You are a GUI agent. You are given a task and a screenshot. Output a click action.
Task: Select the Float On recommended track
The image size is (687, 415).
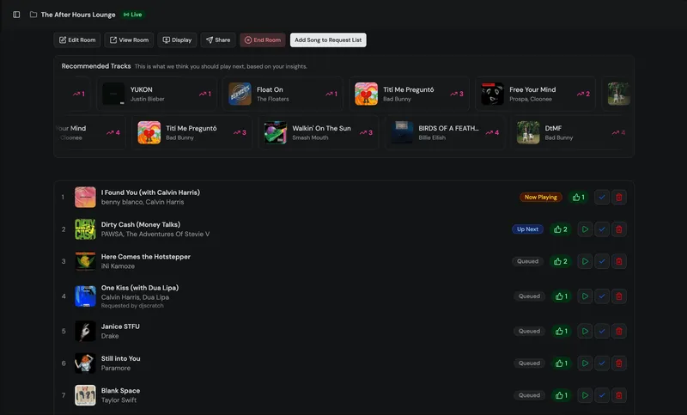283,94
